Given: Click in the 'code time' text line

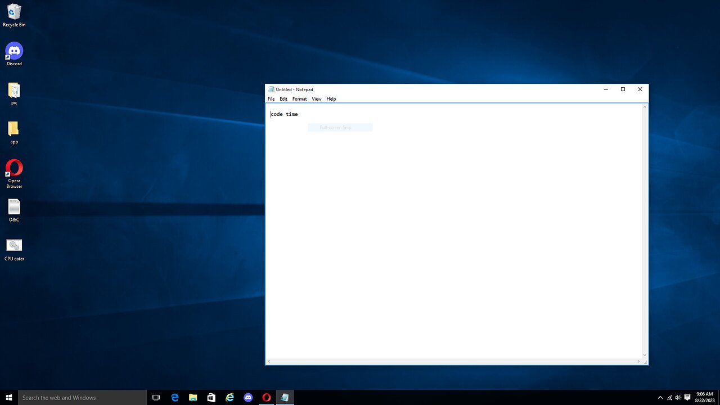Looking at the screenshot, I should [x=284, y=114].
